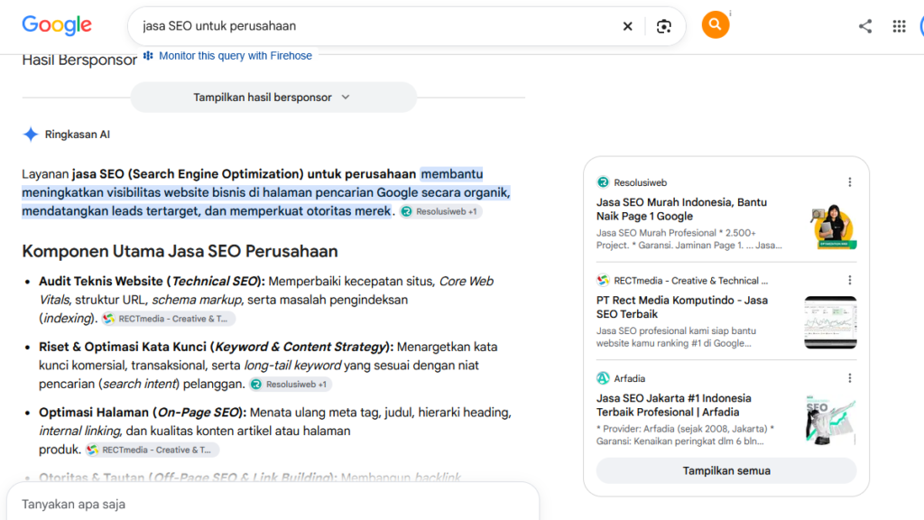This screenshot has height=520, width=924.
Task: Click the Ringkasan AI sparkle icon
Action: pos(31,135)
